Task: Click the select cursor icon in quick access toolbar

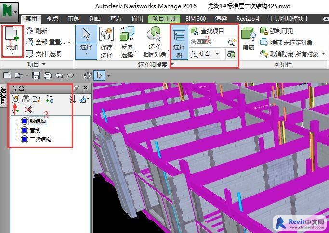Action: 99,75
